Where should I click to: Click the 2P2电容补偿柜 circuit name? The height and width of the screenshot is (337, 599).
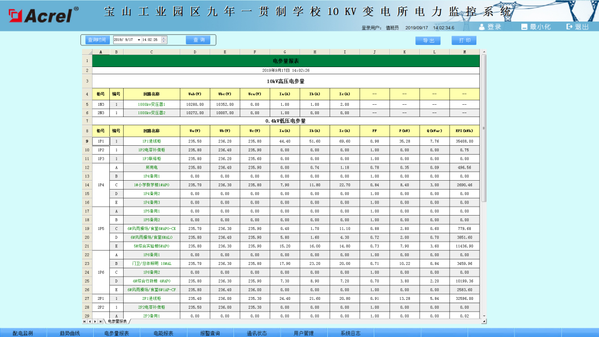(151, 307)
